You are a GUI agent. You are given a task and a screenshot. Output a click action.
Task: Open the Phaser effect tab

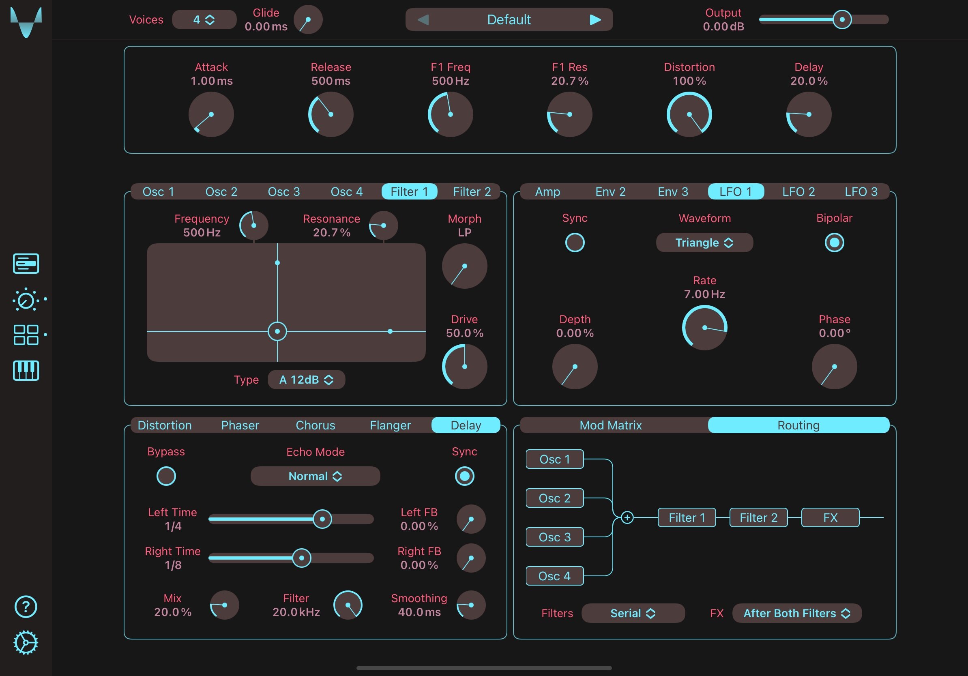pos(240,425)
